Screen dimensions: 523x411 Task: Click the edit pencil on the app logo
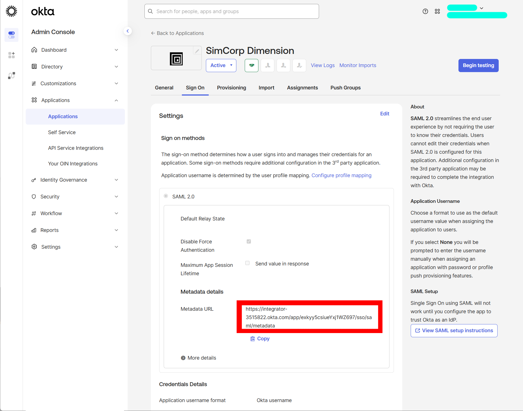click(x=197, y=51)
